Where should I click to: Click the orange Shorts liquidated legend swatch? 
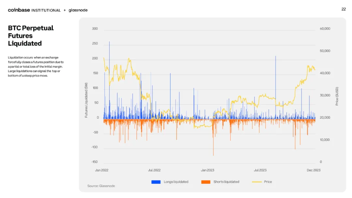206,182
